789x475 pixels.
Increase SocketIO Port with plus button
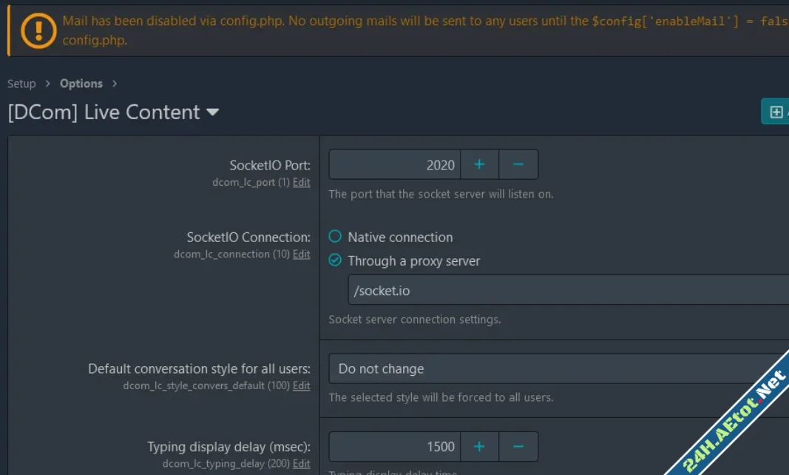479,164
